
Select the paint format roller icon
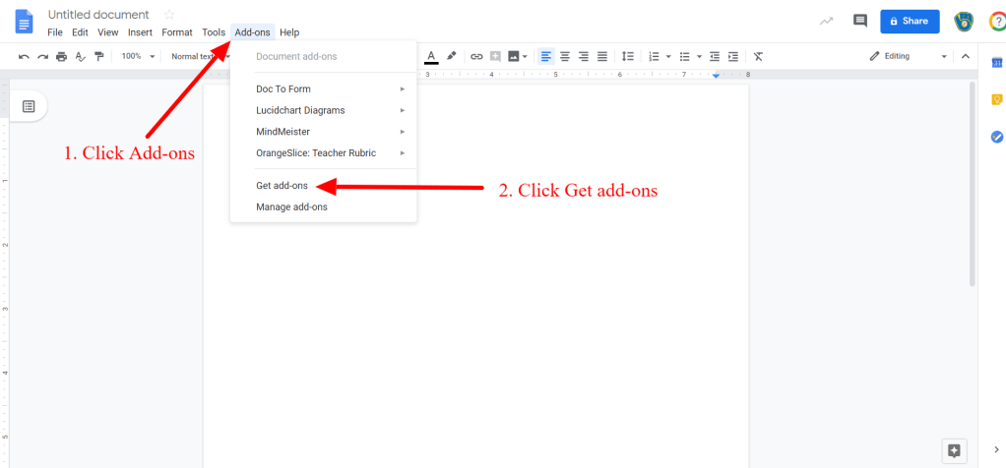tap(98, 57)
